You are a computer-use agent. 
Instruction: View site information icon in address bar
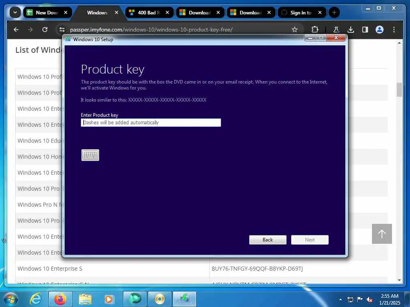pos(62,30)
